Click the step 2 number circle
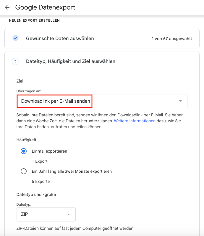 (15, 61)
